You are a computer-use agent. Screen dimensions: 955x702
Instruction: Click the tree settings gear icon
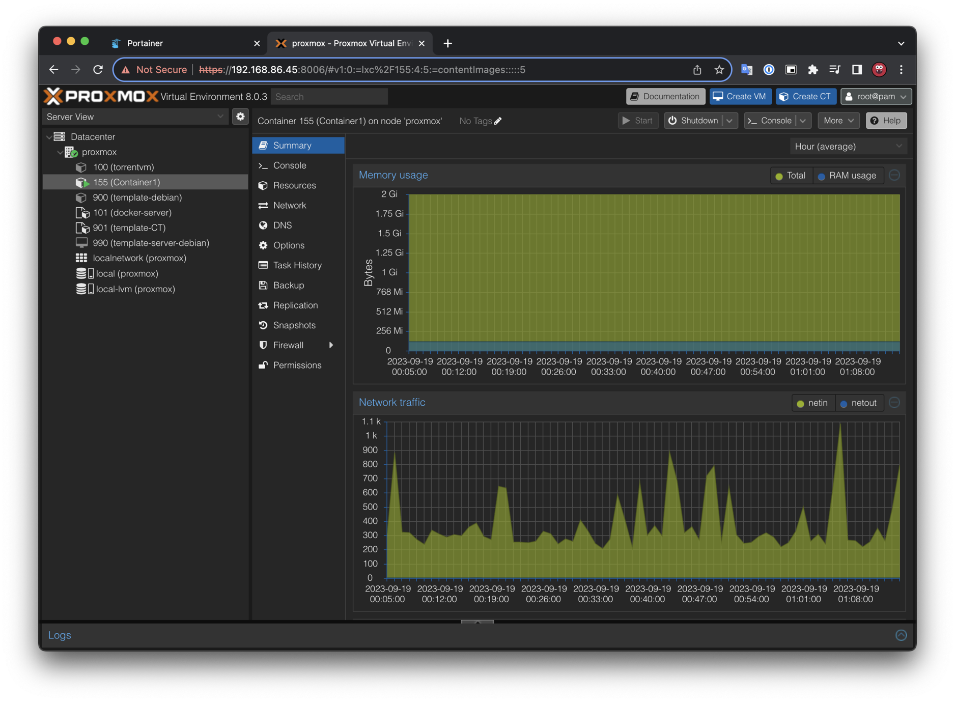[240, 117]
